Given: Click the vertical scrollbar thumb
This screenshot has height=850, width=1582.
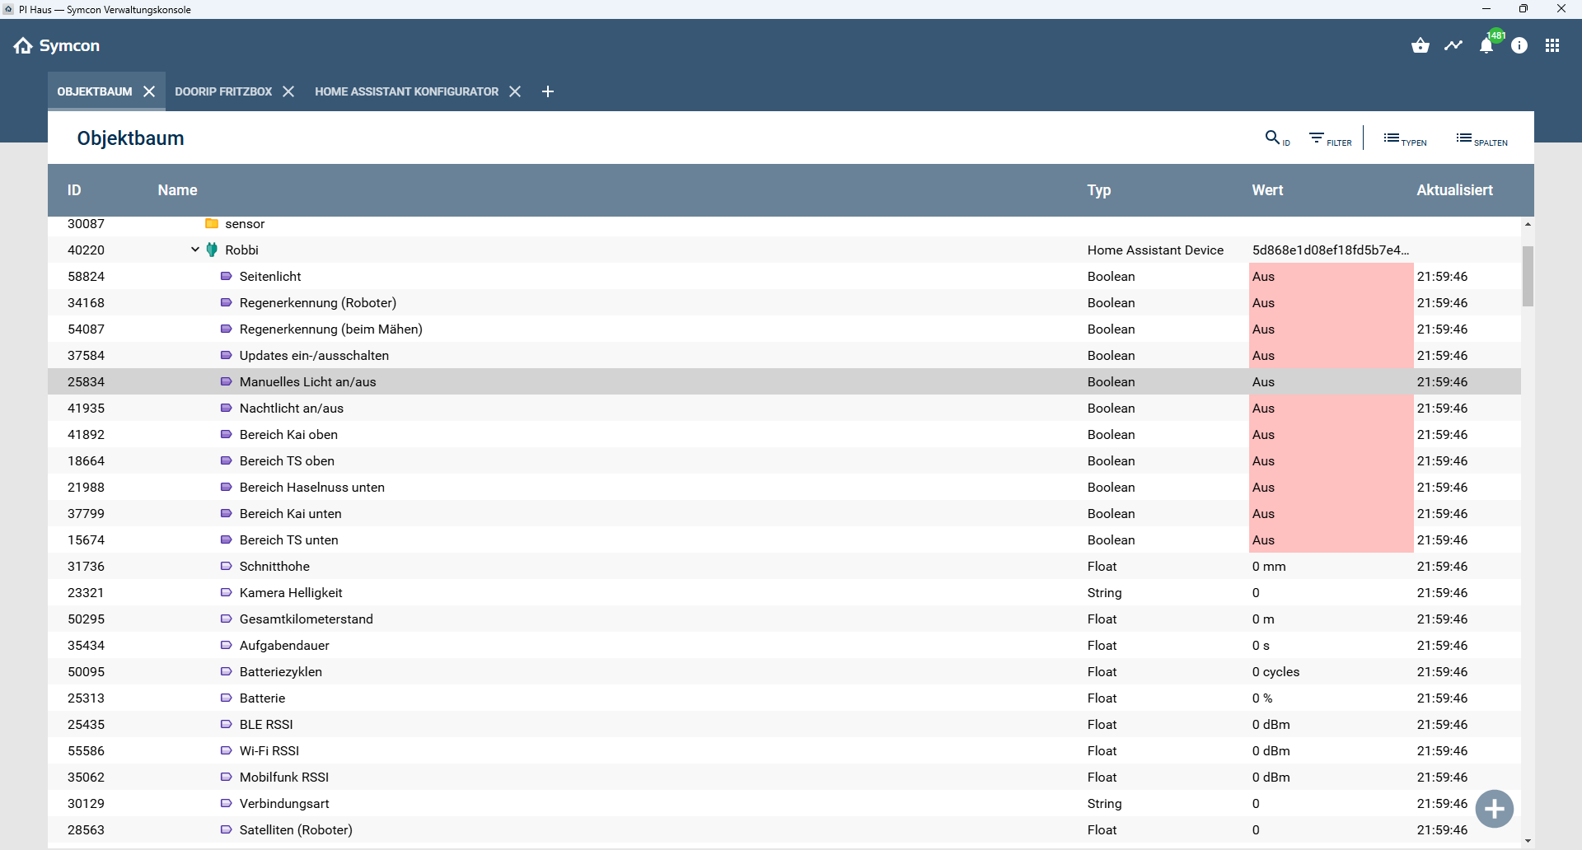Looking at the screenshot, I should [x=1528, y=276].
